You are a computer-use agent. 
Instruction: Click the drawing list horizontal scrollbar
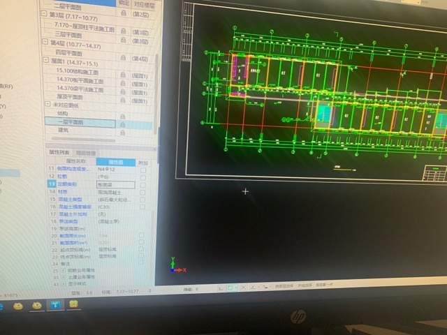point(83,140)
